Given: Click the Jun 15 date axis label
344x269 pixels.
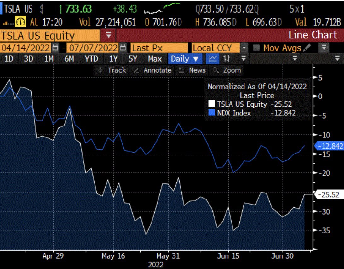Looking at the screenshot, I should [x=228, y=256].
